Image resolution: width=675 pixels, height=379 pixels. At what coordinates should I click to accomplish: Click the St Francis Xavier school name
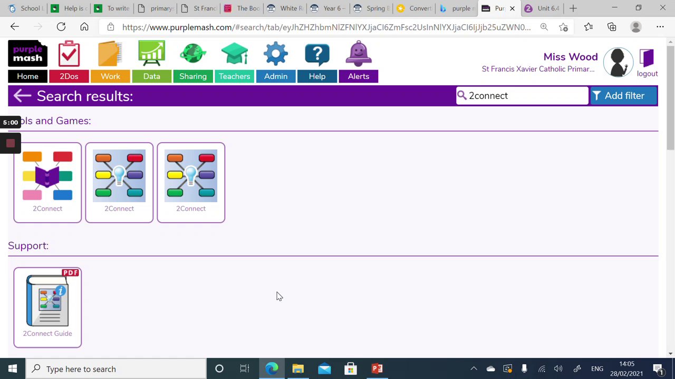(538, 69)
